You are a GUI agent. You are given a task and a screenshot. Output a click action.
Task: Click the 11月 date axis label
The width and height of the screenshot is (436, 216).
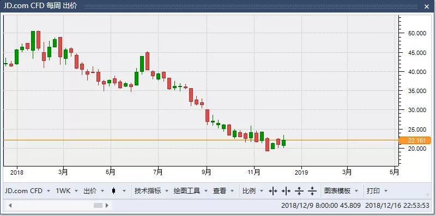[254, 172]
